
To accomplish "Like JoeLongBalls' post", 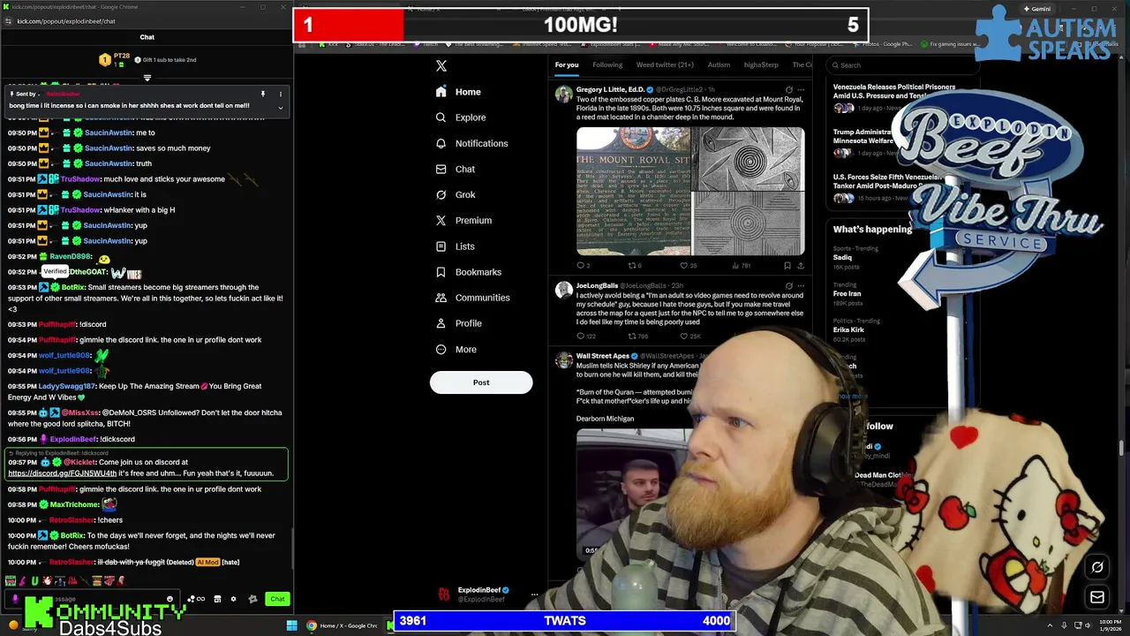I will [689, 336].
